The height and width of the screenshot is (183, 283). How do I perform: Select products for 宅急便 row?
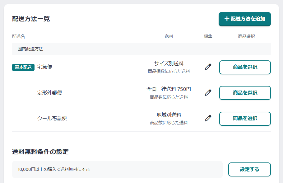[245, 67]
